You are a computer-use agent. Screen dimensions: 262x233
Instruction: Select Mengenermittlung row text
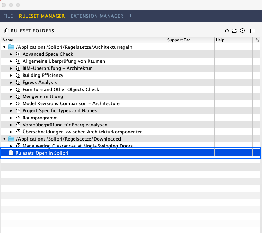(x=43, y=96)
